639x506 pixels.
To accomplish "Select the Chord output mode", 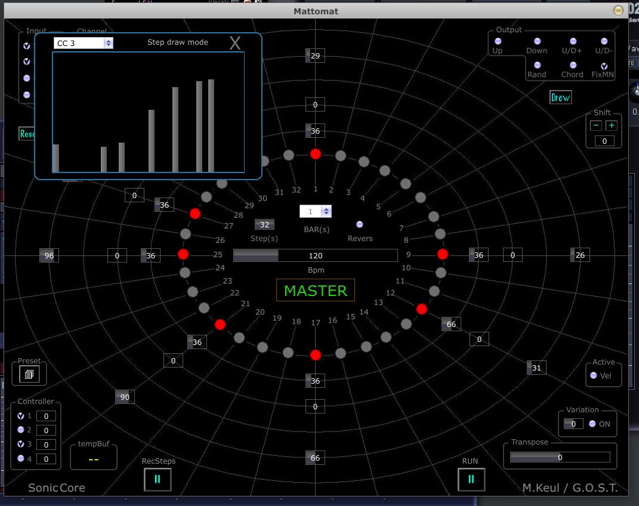I will (x=573, y=65).
